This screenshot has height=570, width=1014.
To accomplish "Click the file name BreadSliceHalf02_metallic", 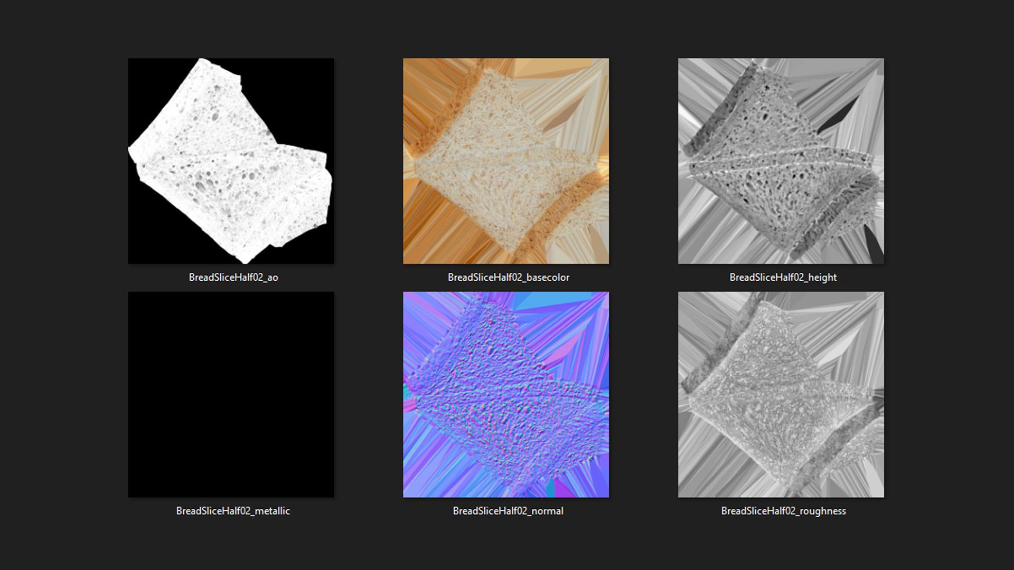I will 233,511.
